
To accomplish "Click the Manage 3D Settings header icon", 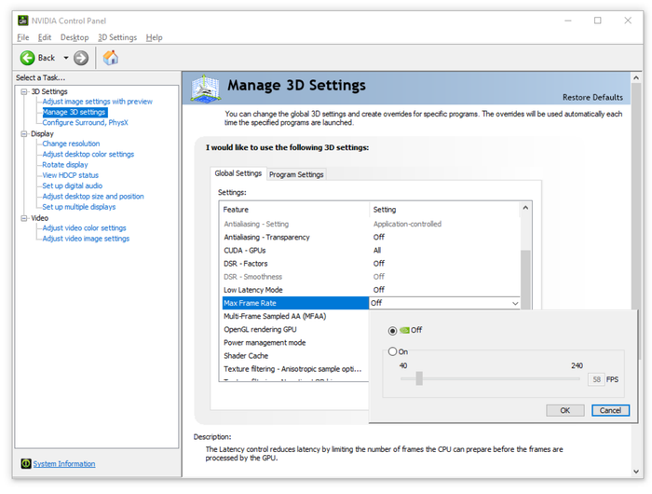I will pos(206,89).
